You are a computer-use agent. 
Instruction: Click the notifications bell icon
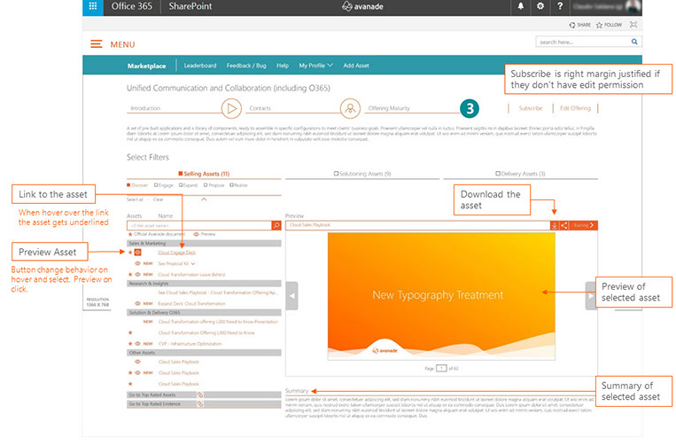pyautogui.click(x=519, y=7)
